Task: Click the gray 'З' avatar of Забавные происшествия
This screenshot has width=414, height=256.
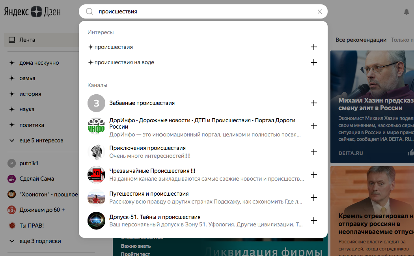Action: click(x=96, y=103)
